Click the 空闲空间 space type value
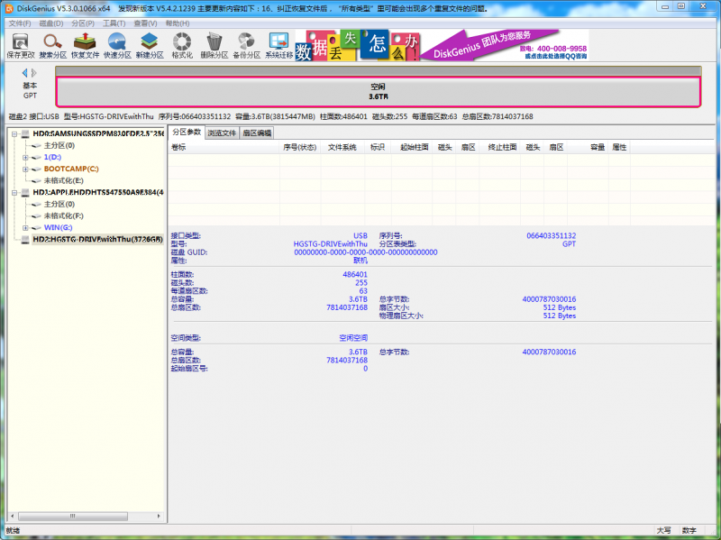Viewport: 721px width, 540px height. 353,338
